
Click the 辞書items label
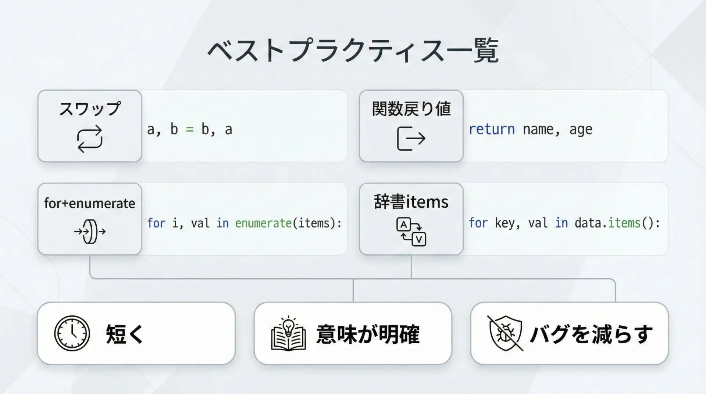pyautogui.click(x=411, y=202)
